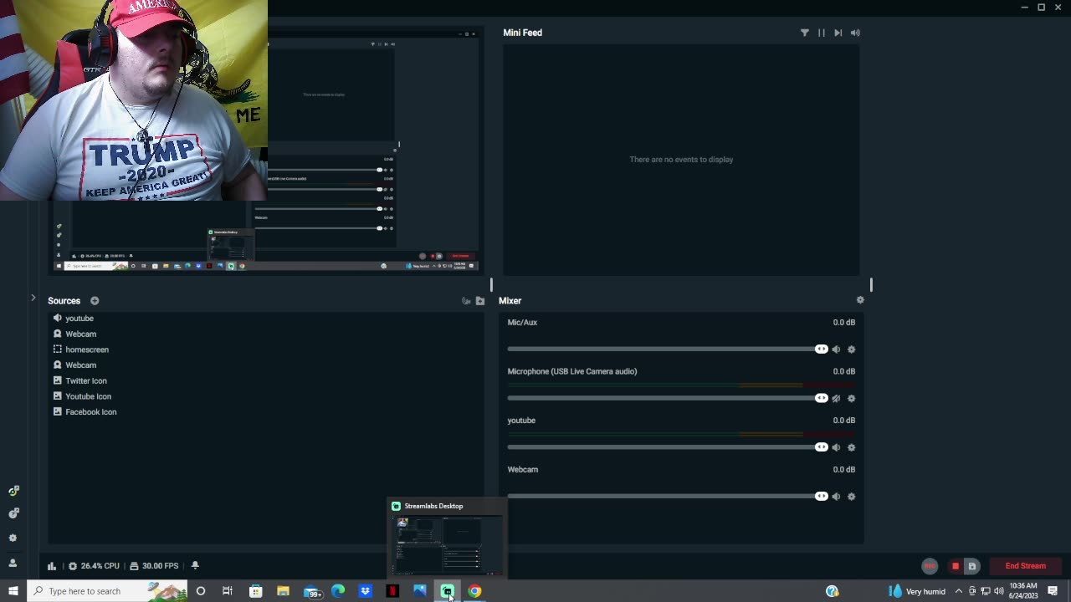Open the lower puzzle-piece sidebar icon
The width and height of the screenshot is (1071, 602).
click(13, 513)
